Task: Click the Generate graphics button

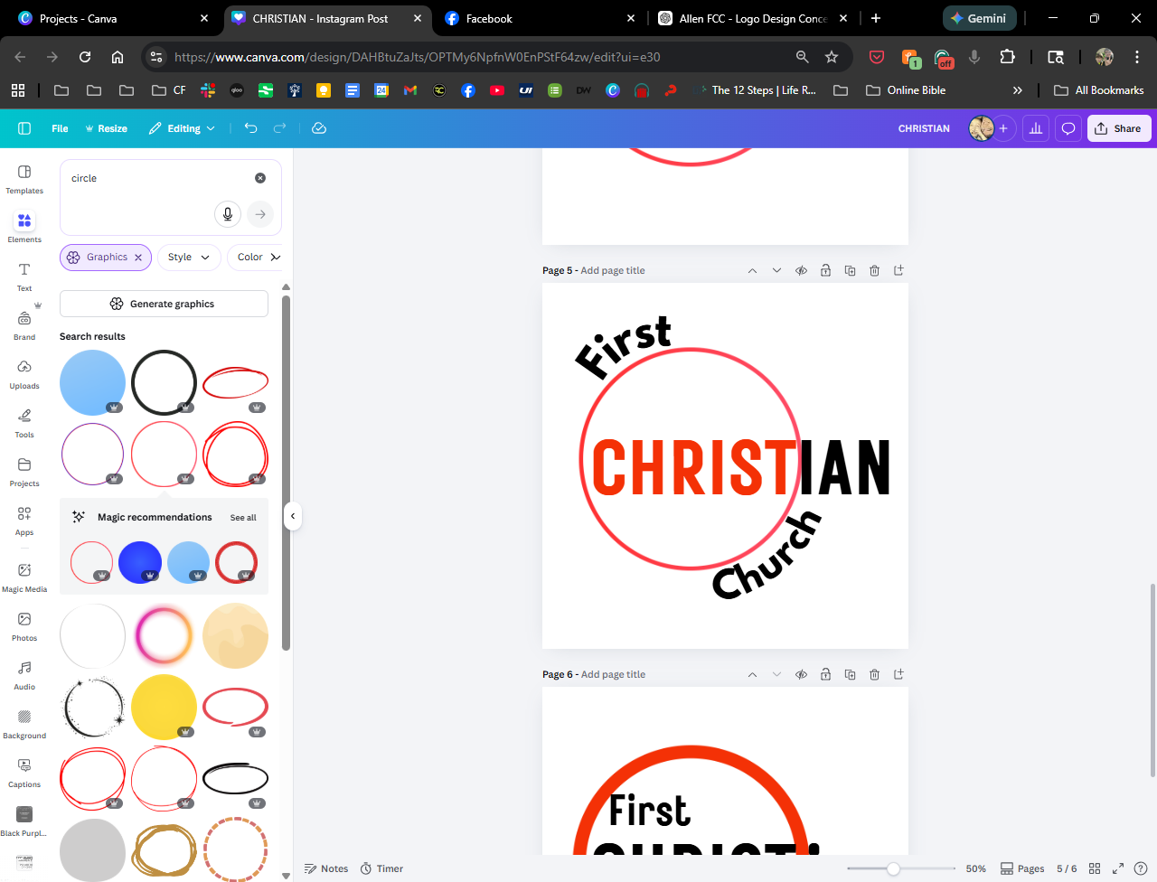Action: click(x=164, y=304)
